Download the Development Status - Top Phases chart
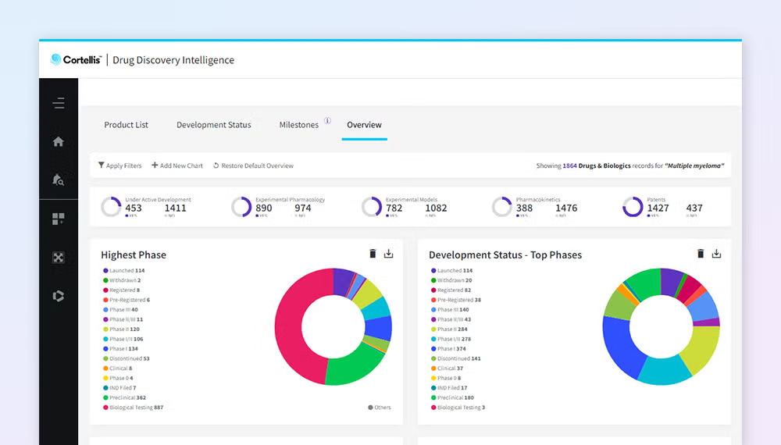 (x=717, y=254)
